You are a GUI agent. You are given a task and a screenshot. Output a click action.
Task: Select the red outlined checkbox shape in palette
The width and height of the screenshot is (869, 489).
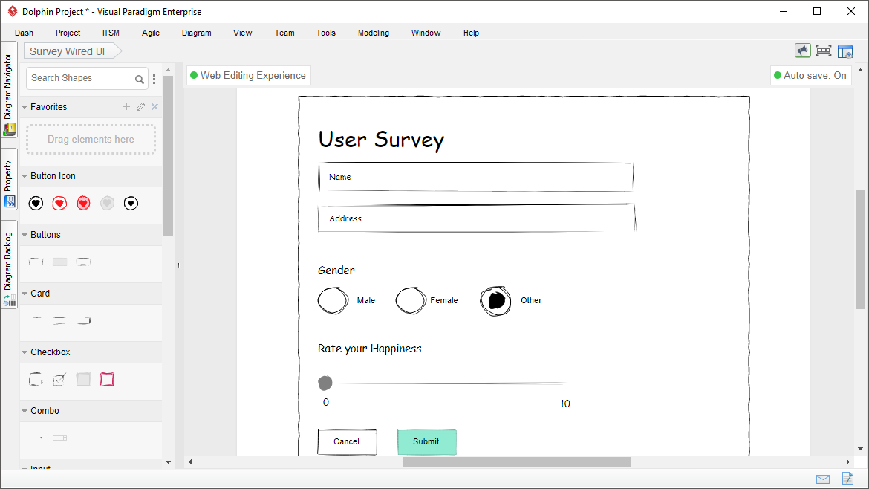[107, 379]
